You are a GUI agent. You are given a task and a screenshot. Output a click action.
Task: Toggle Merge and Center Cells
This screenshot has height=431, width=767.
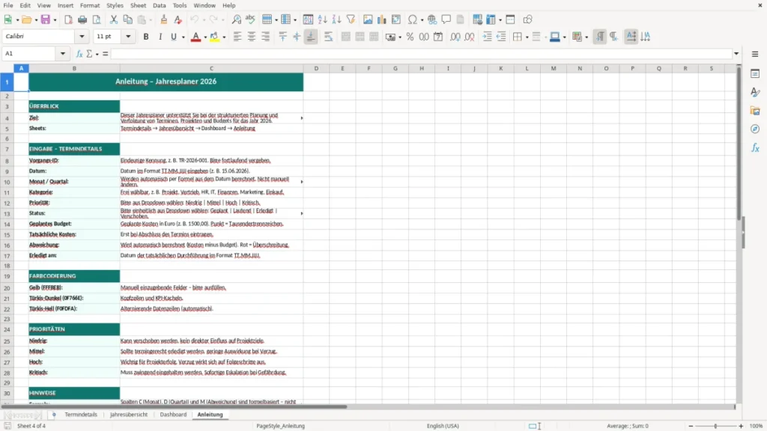[346, 37]
